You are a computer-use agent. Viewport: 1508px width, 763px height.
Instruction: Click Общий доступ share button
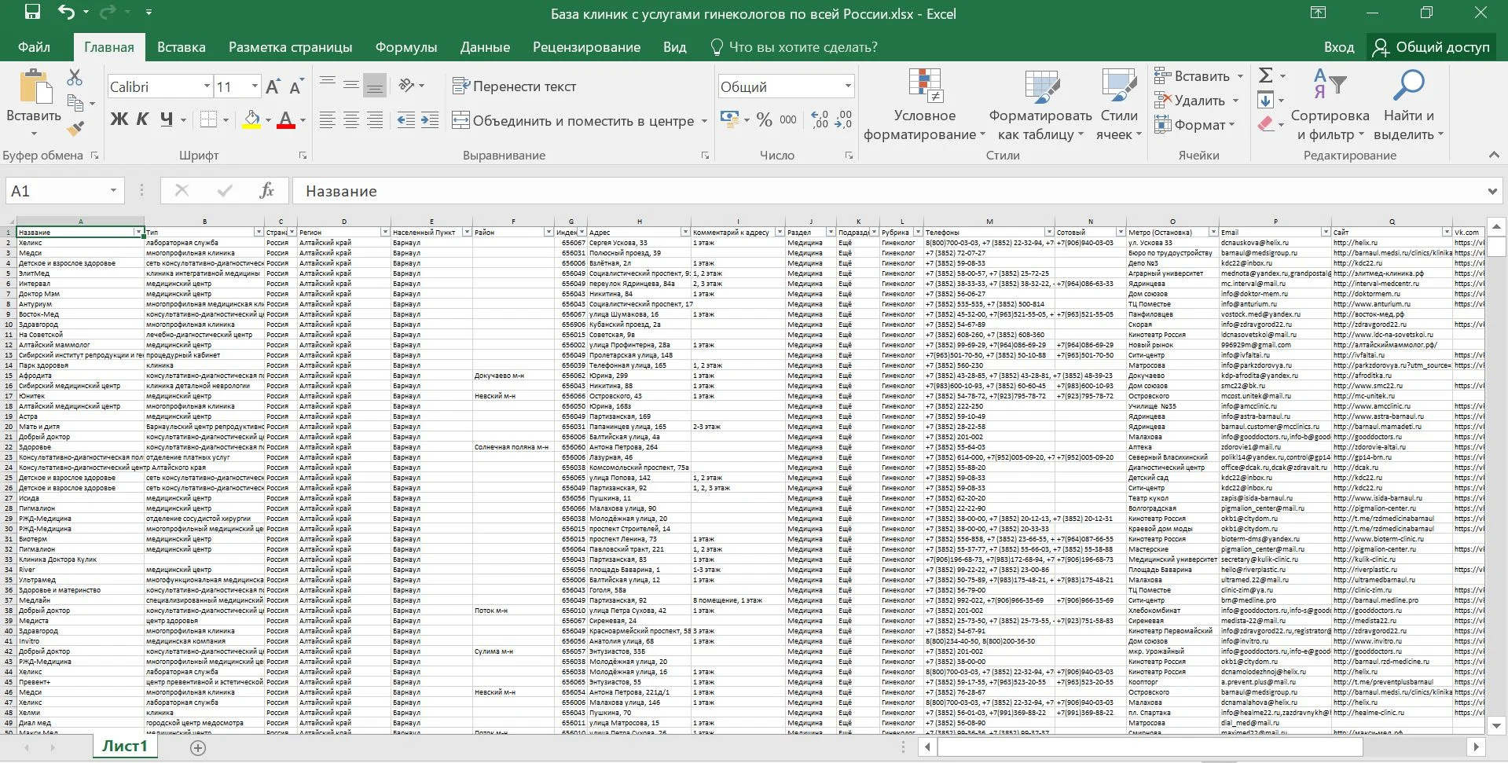pyautogui.click(x=1430, y=47)
